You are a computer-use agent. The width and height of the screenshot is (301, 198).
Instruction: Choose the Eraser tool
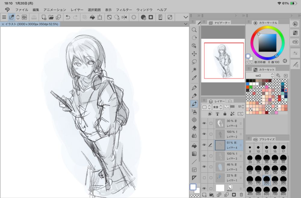pyautogui.click(x=194, y=128)
